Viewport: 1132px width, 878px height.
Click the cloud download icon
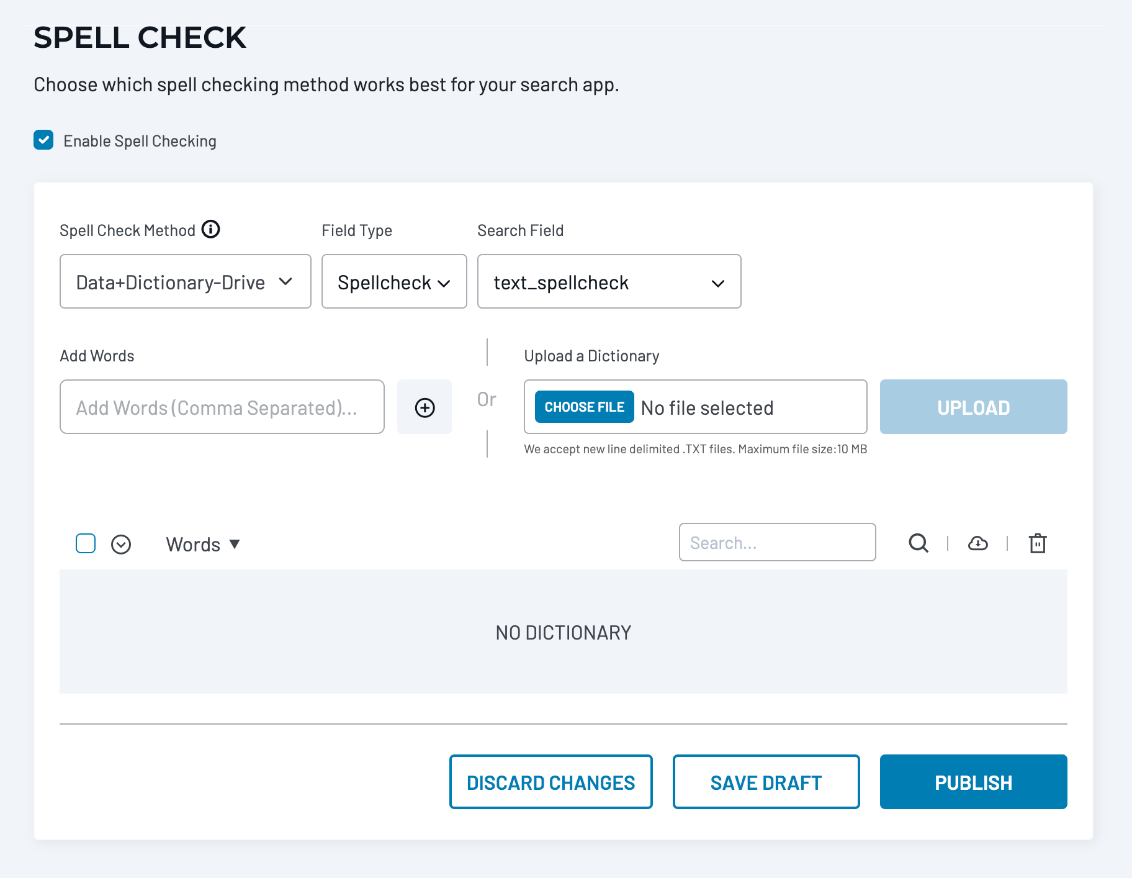pyautogui.click(x=978, y=543)
